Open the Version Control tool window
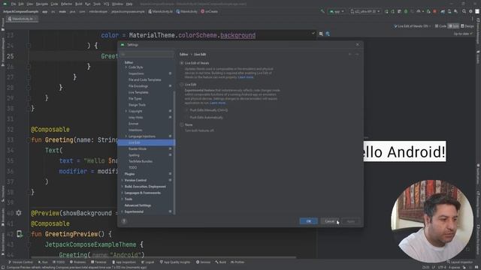Image resolution: width=481 pixels, height=270 pixels. (x=20, y=262)
